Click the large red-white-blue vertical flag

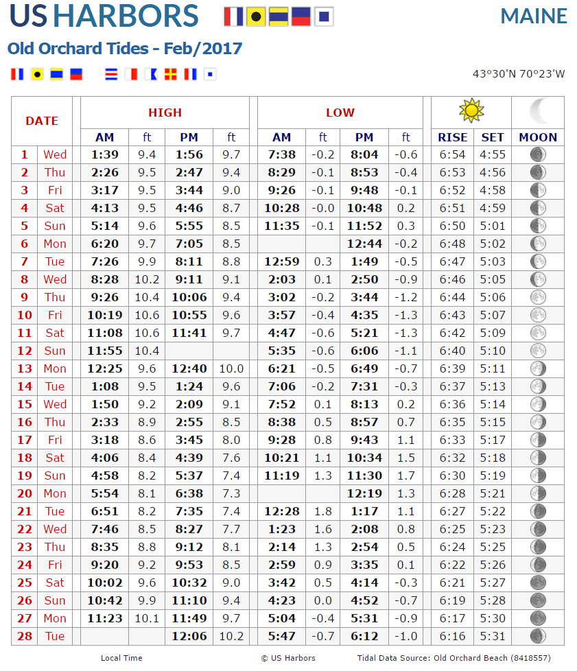pos(233,16)
